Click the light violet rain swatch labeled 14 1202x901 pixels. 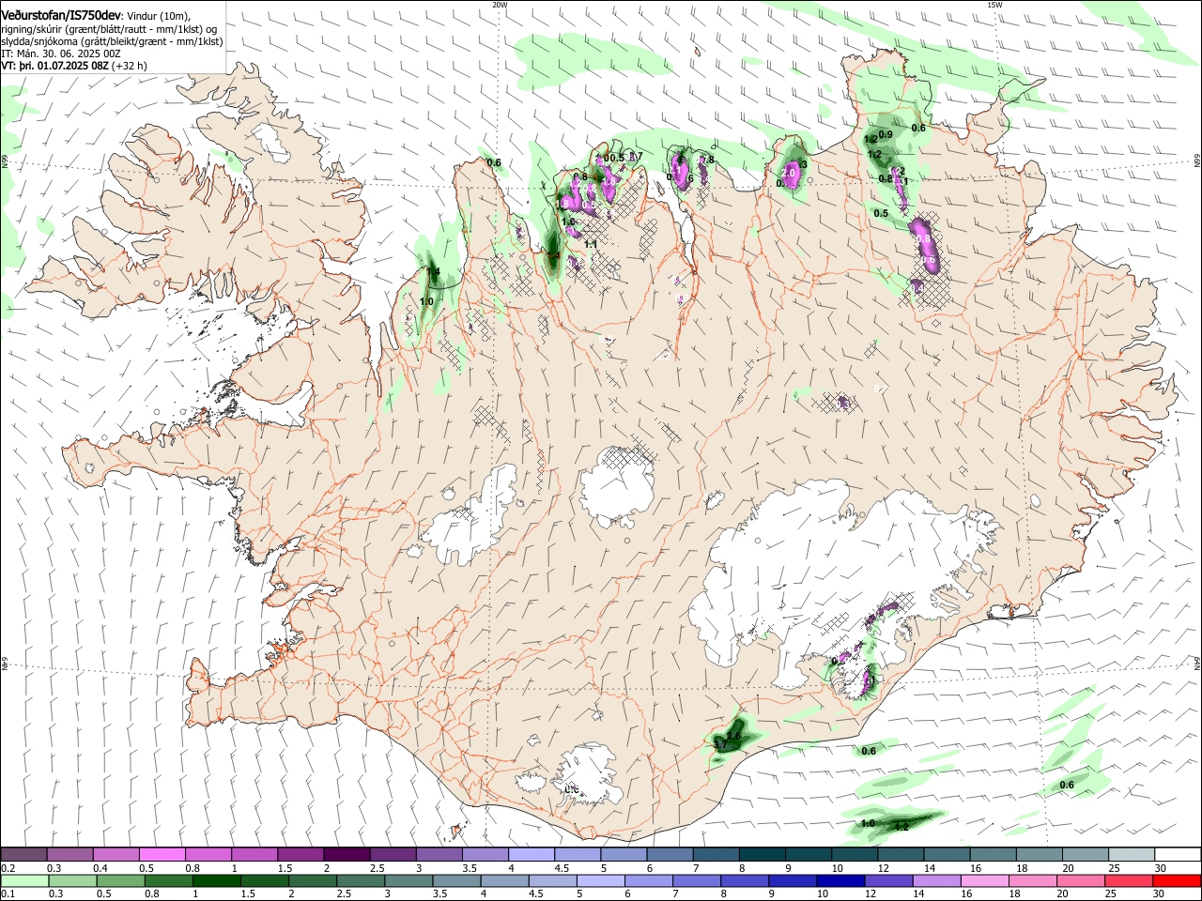[935, 880]
